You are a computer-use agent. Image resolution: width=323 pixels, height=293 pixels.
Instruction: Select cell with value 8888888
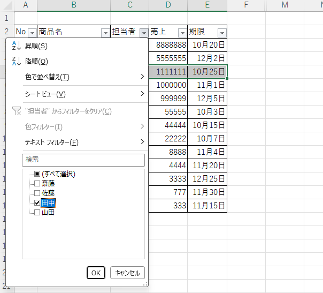click(168, 45)
